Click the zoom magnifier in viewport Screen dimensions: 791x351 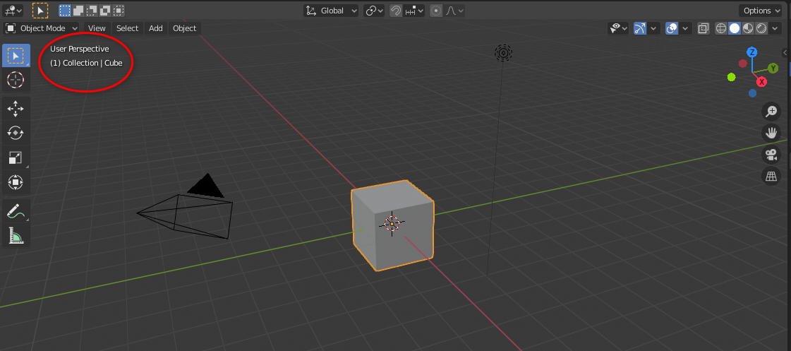tap(771, 111)
